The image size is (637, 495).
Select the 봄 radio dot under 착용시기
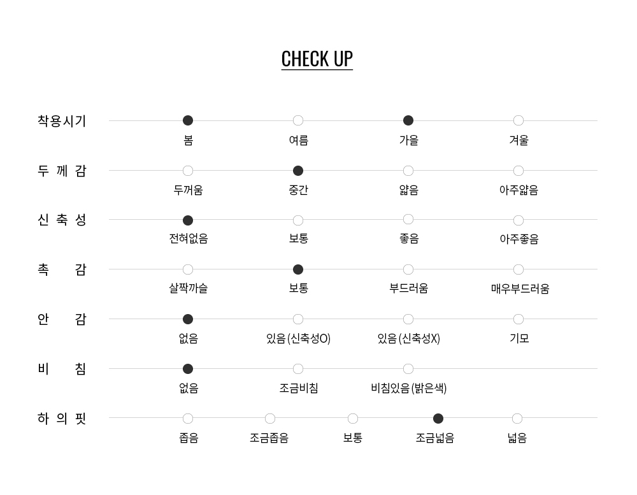click(x=188, y=120)
